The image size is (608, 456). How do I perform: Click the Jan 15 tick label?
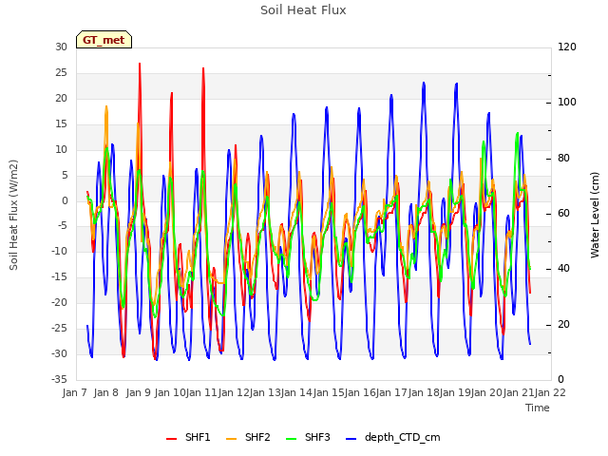coord(328,392)
